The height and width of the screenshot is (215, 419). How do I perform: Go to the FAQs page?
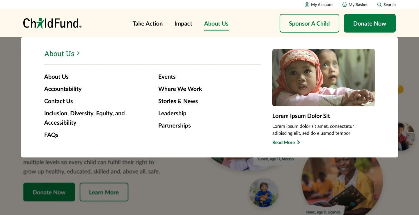[x=51, y=135]
